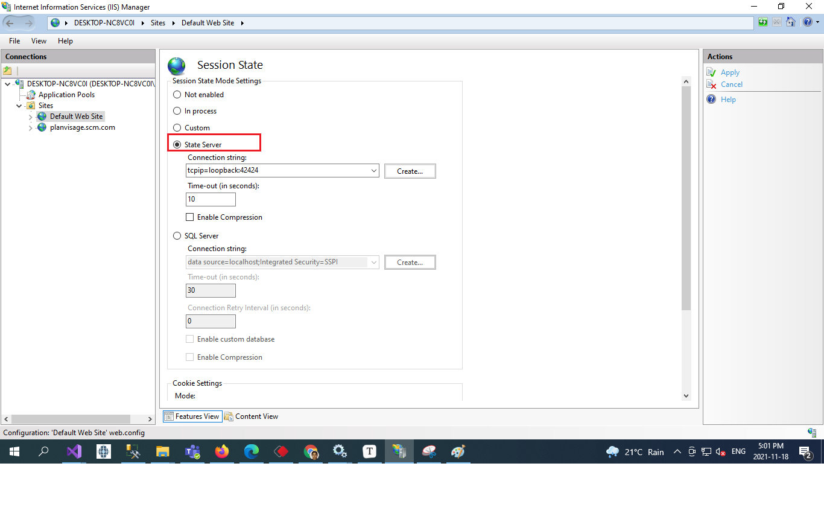Click Cancel in the Actions pane
The width and height of the screenshot is (824, 507).
pyautogui.click(x=732, y=84)
